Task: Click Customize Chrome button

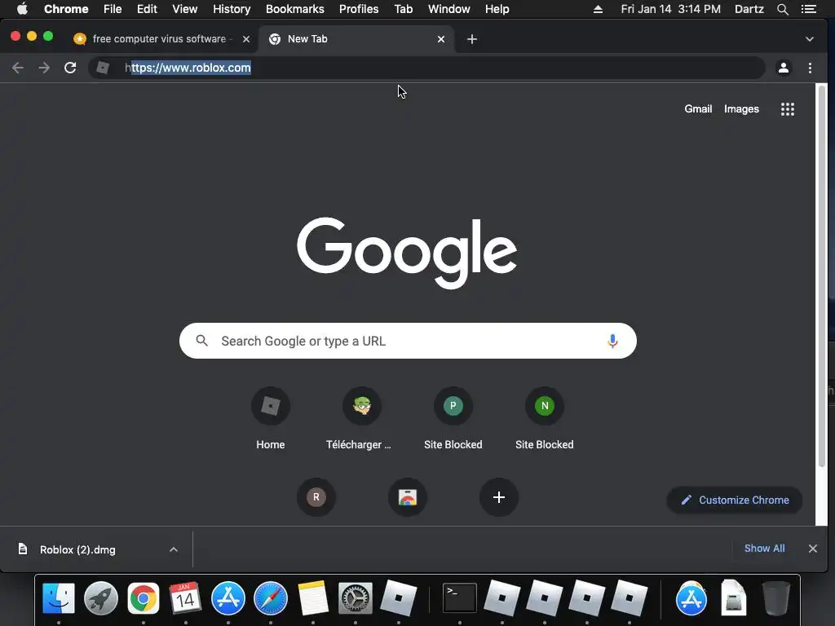Action: click(x=735, y=500)
